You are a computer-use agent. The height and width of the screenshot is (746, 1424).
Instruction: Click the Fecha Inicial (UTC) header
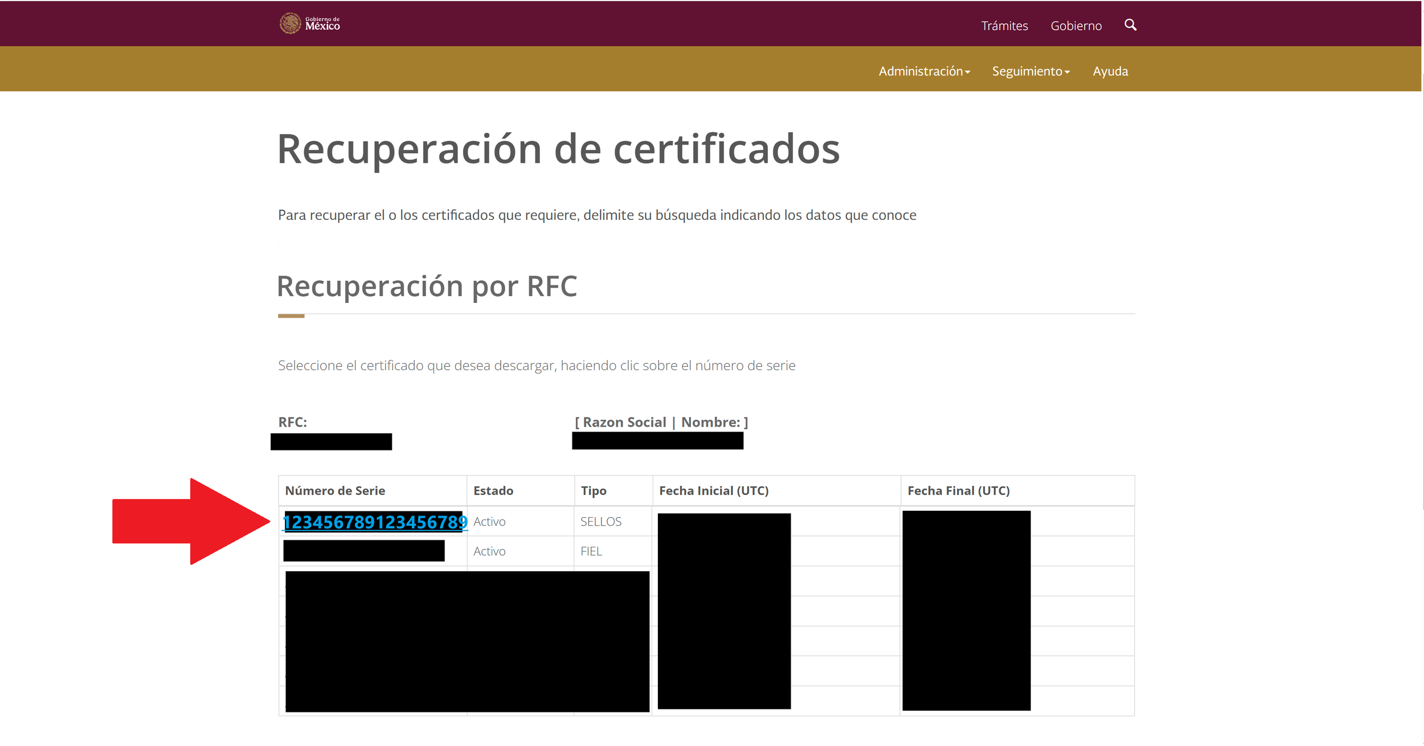713,491
